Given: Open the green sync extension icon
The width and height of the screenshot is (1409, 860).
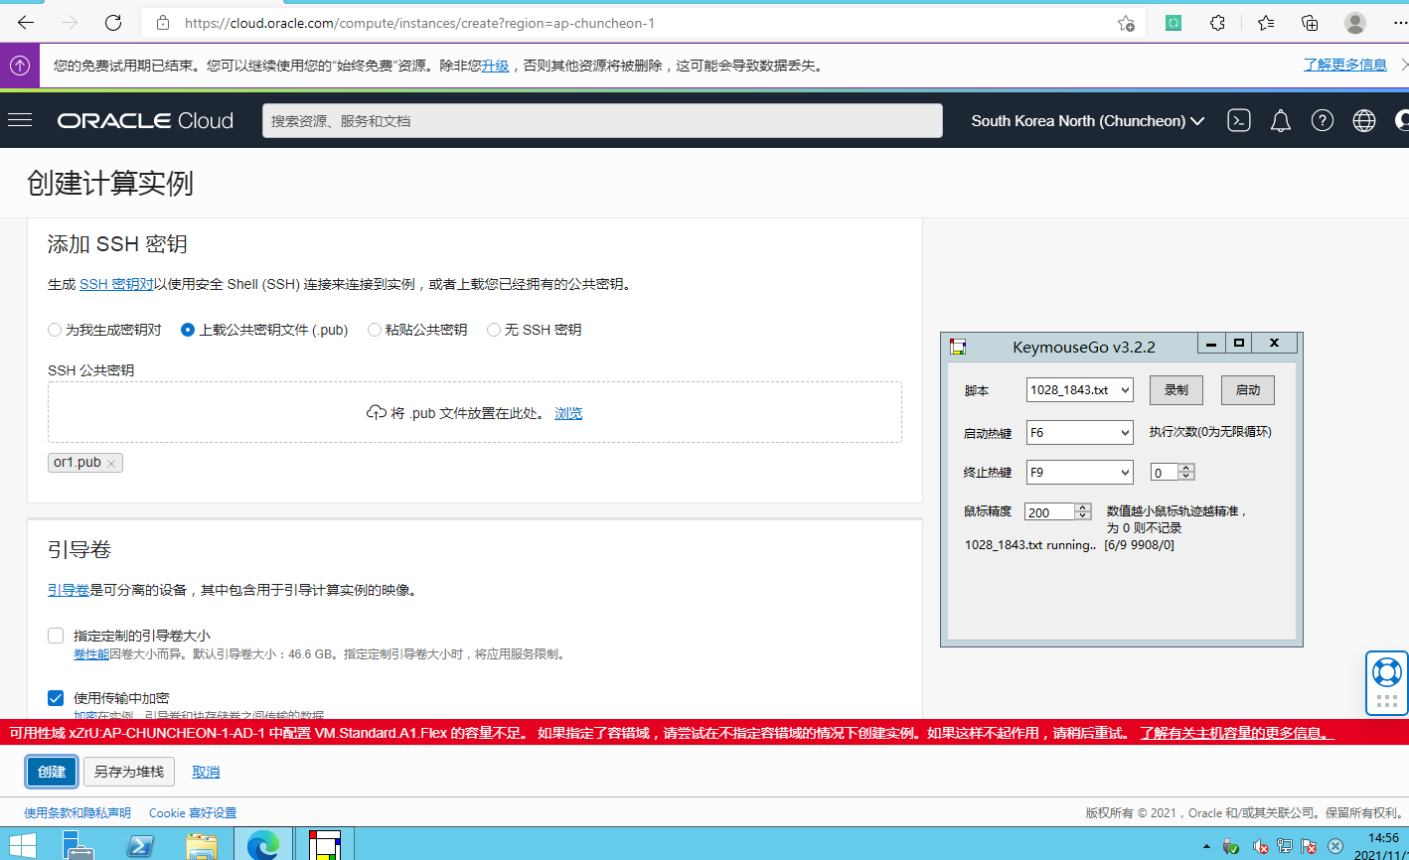Looking at the screenshot, I should (x=1174, y=22).
